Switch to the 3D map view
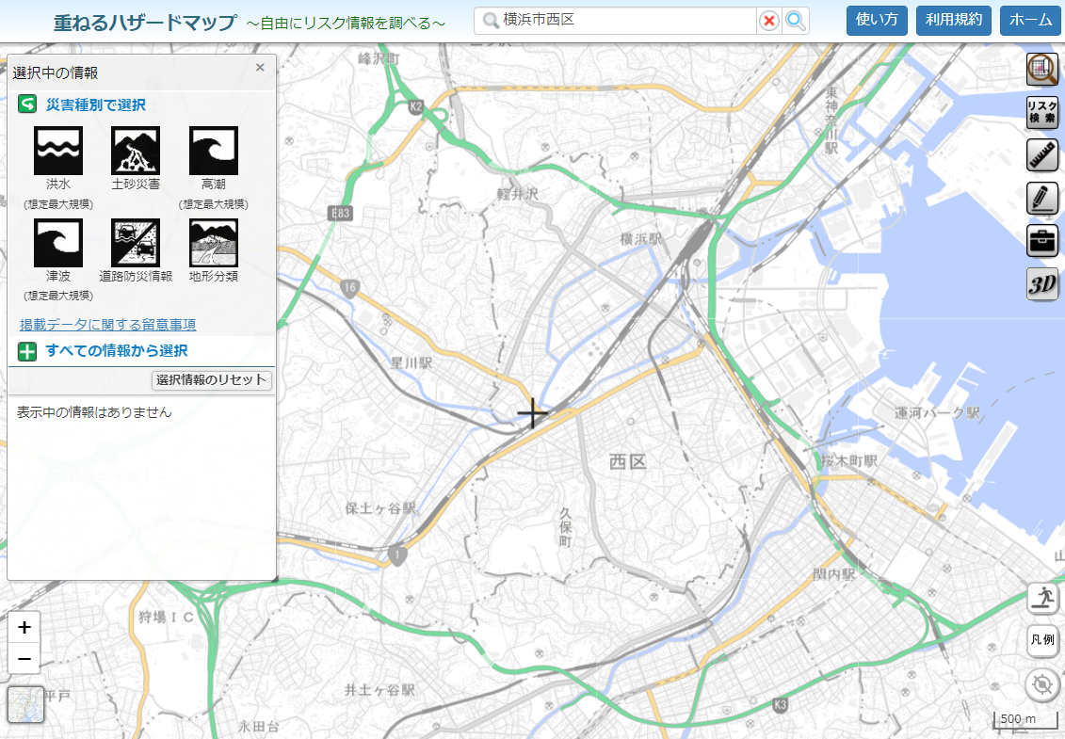The width and height of the screenshot is (1065, 739). click(1041, 285)
